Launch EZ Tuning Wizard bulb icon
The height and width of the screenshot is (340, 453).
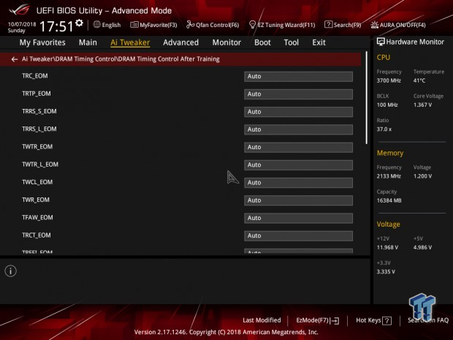(x=252, y=25)
